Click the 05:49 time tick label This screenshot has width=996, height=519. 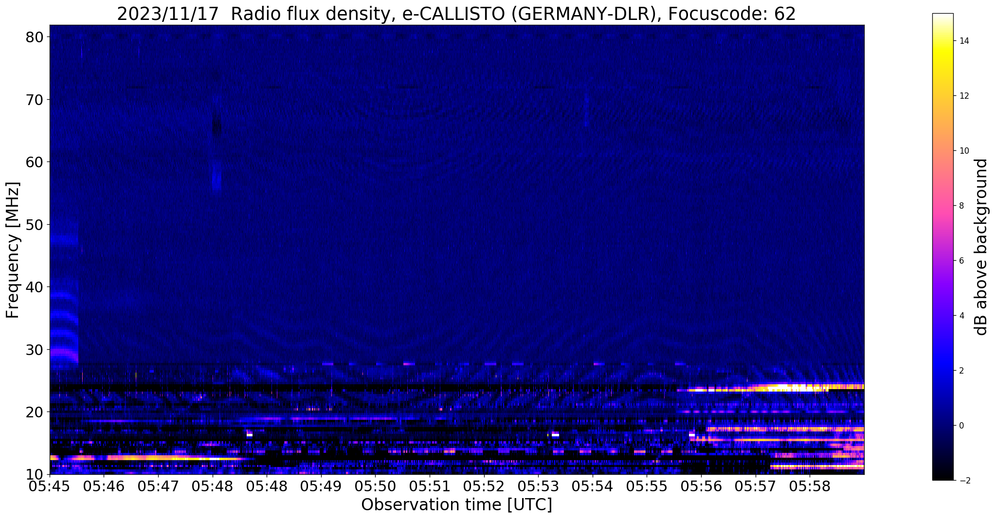pos(321,486)
